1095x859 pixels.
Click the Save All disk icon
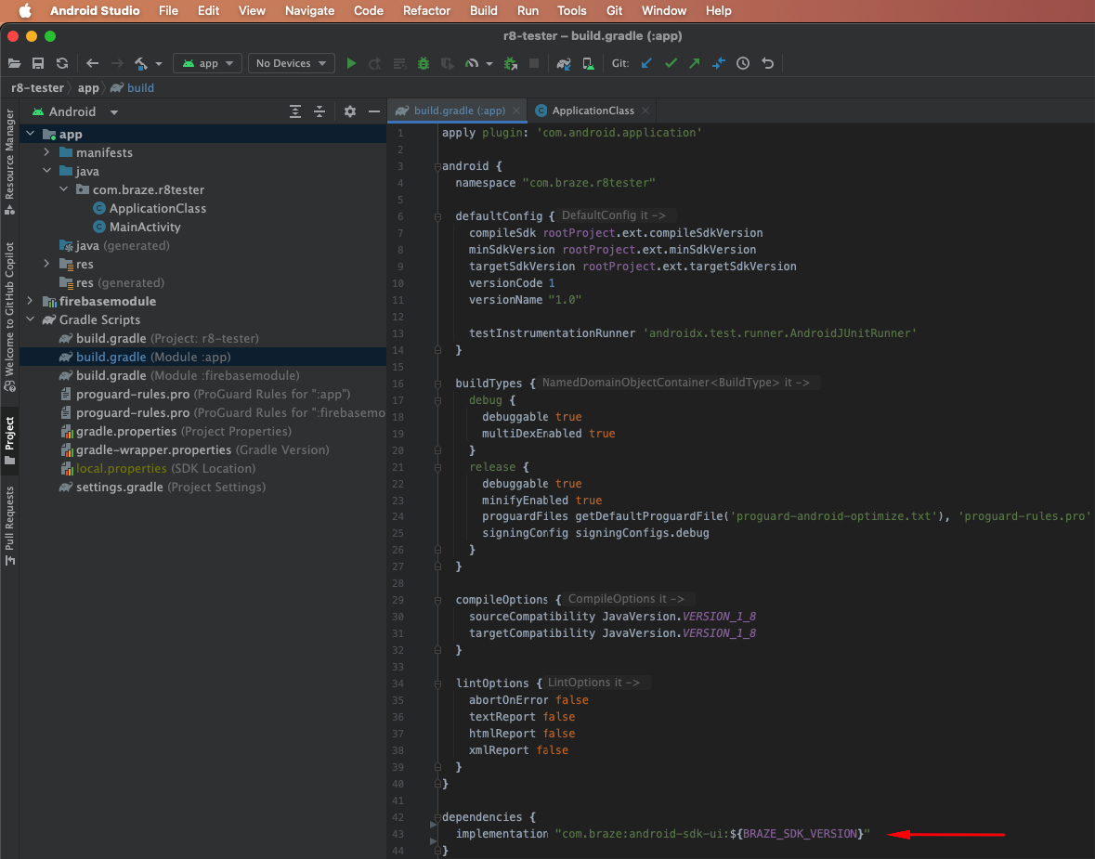[x=38, y=63]
